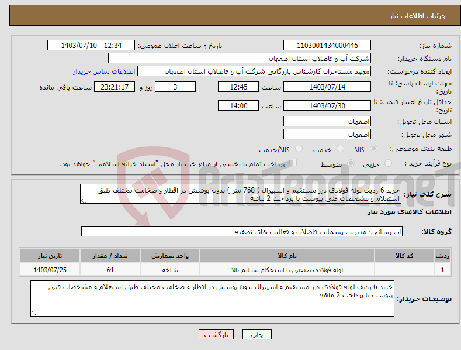
Task: Select the کالا radio button
Action: [373, 149]
